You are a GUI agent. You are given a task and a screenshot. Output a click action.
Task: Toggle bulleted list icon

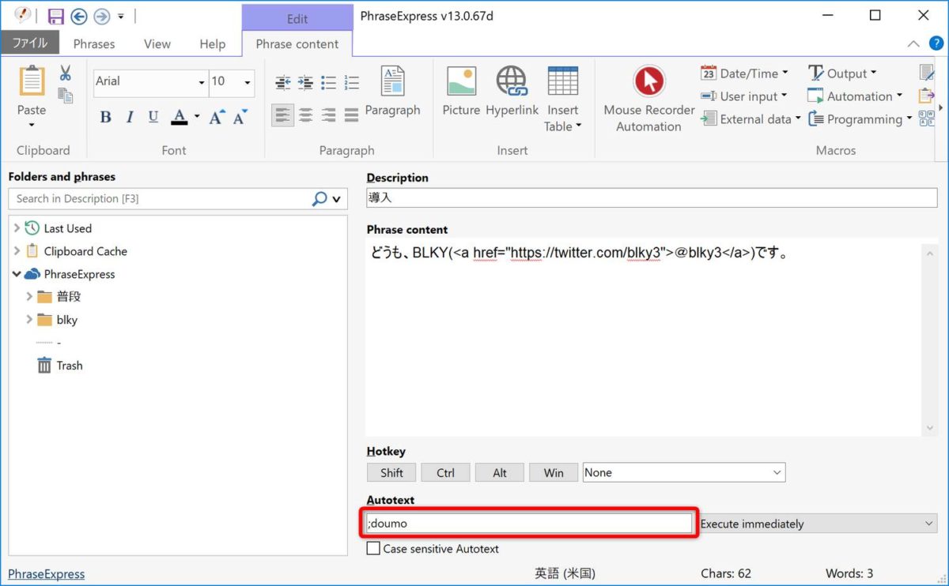pos(328,82)
